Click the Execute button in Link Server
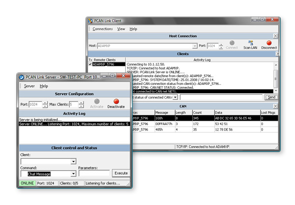Viewport: 295px width, 205px height. tap(121, 173)
